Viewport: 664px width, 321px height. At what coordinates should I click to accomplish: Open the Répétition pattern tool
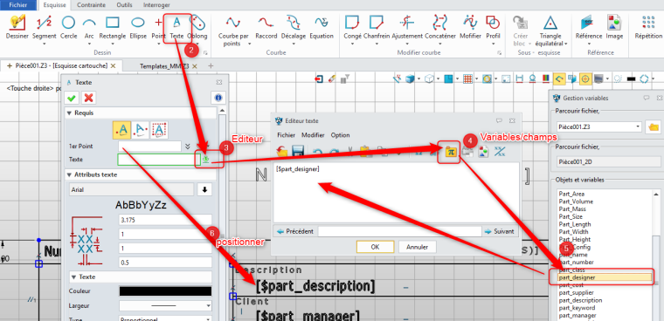[x=648, y=27]
